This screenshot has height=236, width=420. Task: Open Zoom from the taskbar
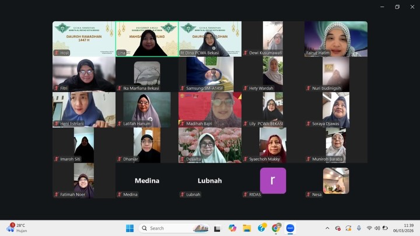290,228
